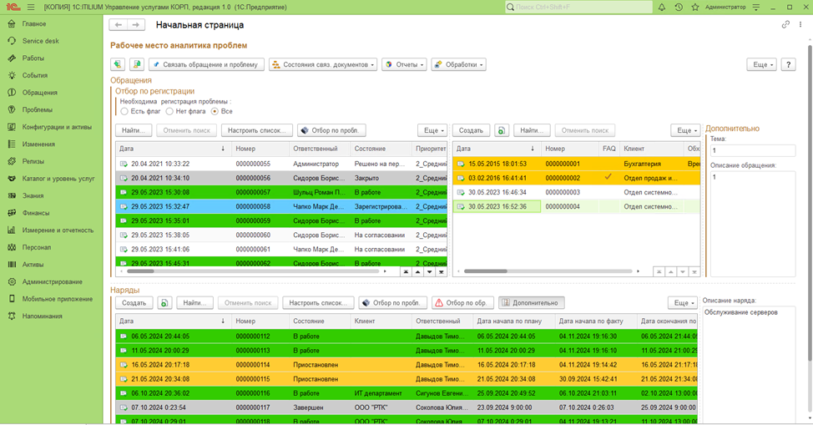Select row with number 0000000058
The height and width of the screenshot is (425, 813).
pos(281,206)
